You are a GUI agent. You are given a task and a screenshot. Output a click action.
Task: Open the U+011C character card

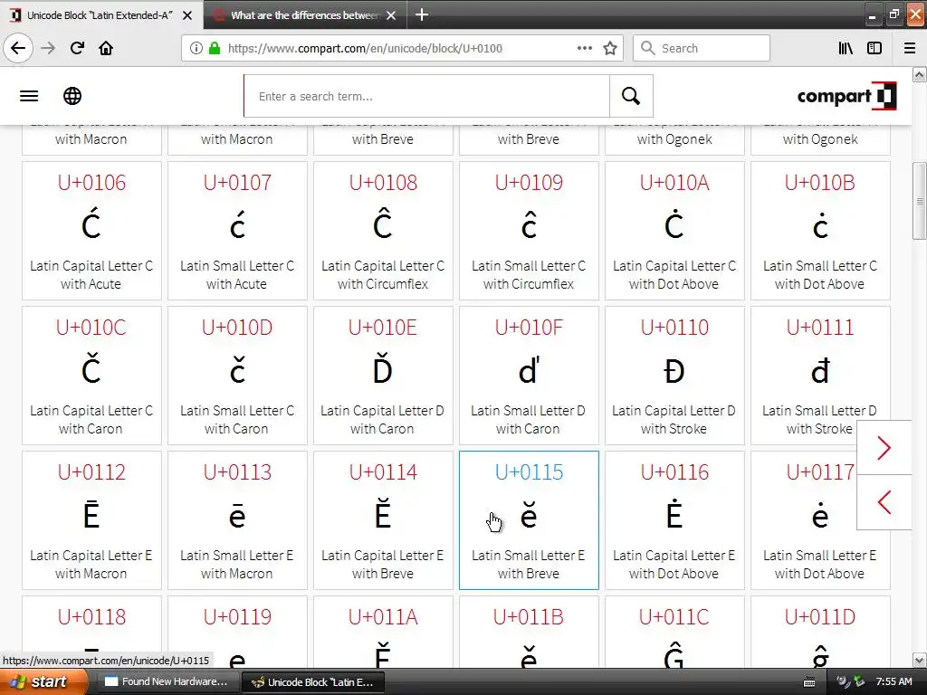pyautogui.click(x=674, y=631)
